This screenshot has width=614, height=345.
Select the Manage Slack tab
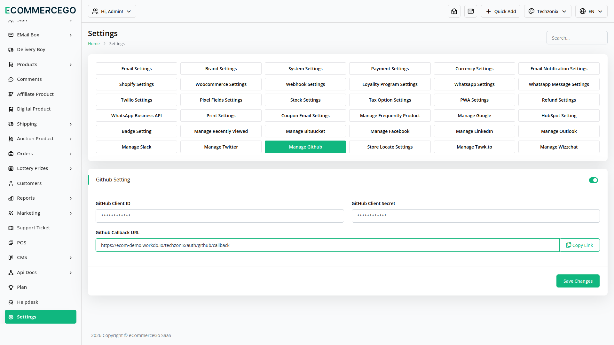tap(137, 147)
